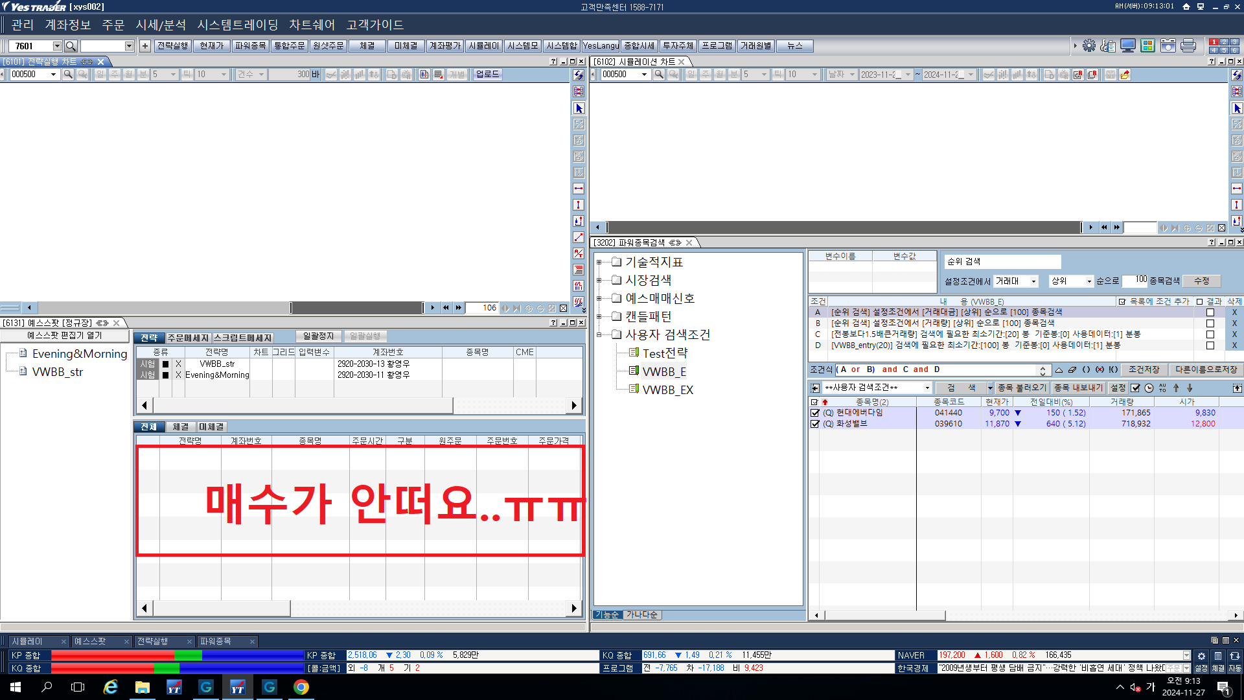Click the 일괄정지 button

(x=318, y=336)
